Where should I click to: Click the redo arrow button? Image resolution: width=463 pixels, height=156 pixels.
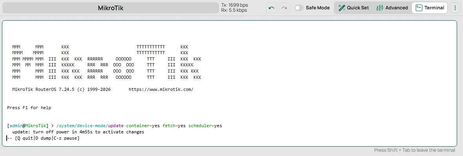click(x=284, y=8)
